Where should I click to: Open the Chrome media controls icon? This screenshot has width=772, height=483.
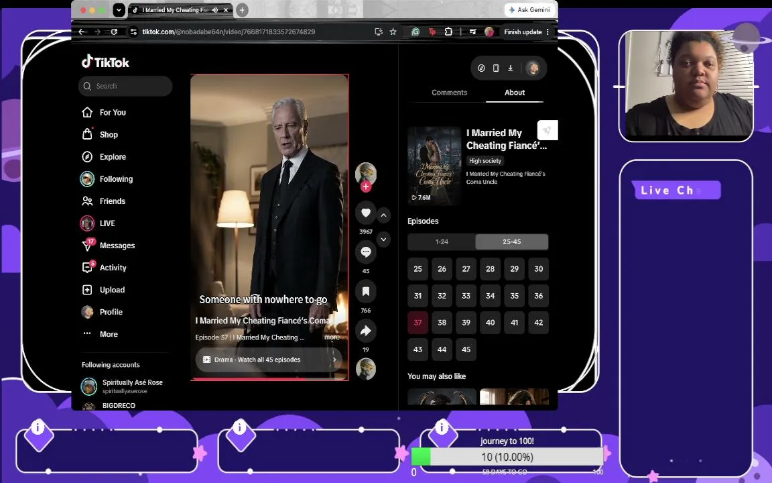pyautogui.click(x=472, y=32)
